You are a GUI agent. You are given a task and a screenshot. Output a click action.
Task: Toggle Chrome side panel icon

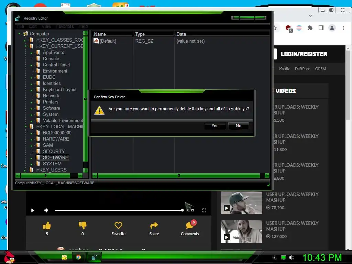[x=321, y=28]
